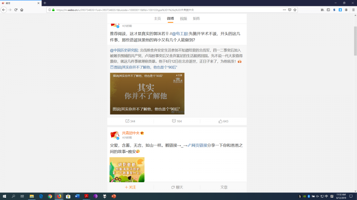The height and width of the screenshot is (200, 357).
Task: Open the @中国历史研究院 mention link
Action: 124,50
